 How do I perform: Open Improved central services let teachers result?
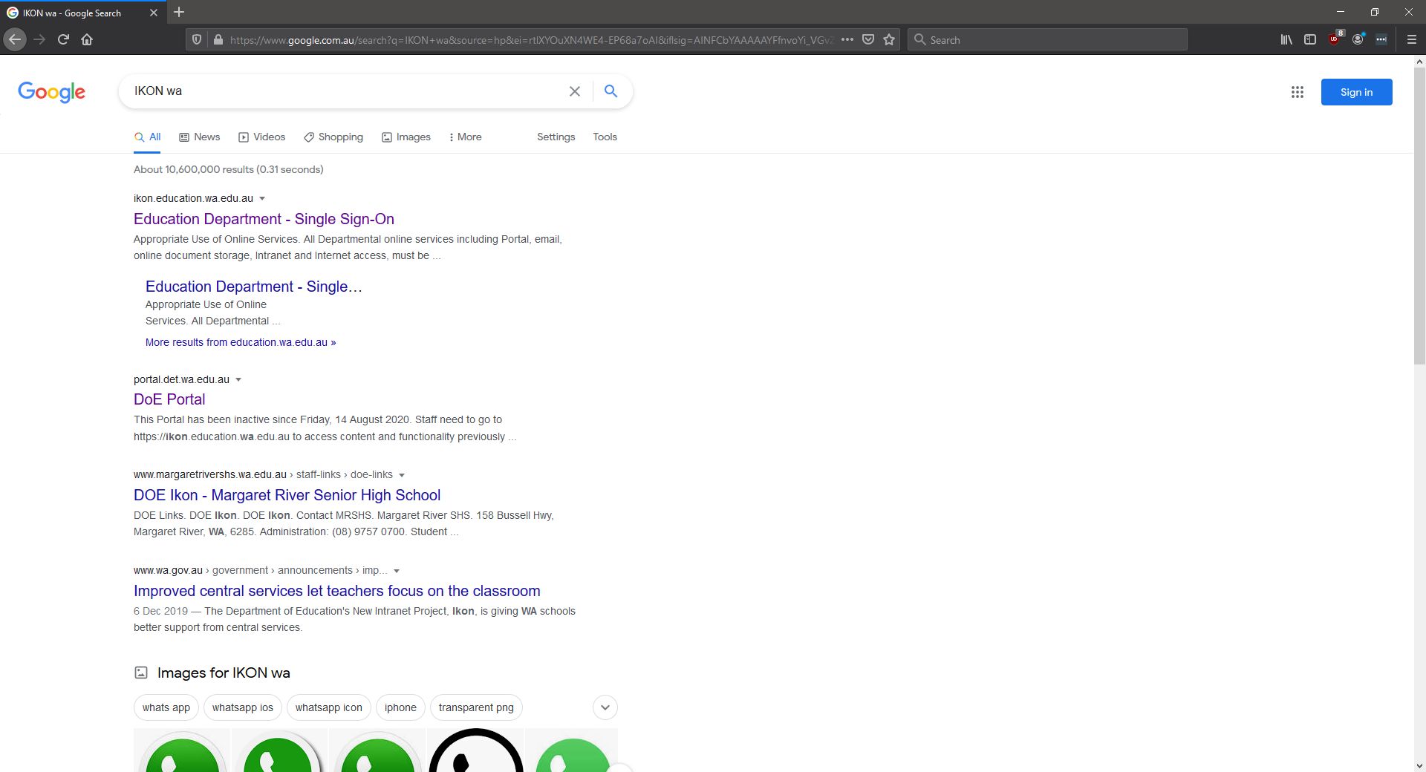(x=337, y=591)
